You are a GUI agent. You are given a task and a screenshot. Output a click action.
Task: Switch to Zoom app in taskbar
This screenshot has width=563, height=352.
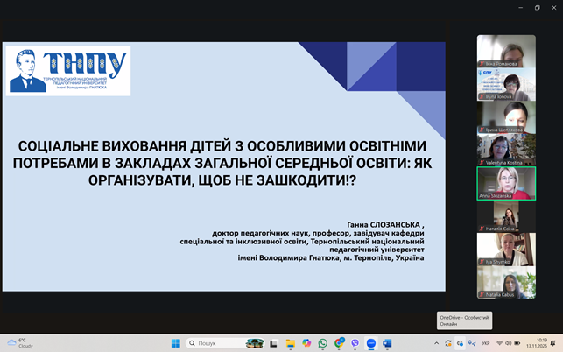pos(371,343)
